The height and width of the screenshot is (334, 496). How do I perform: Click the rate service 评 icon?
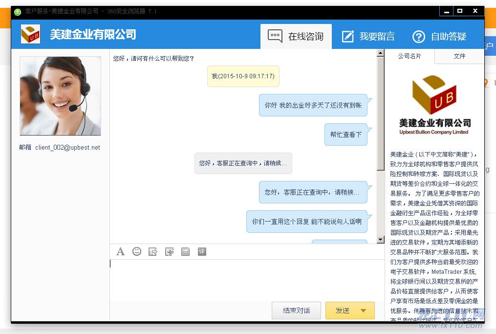[202, 252]
